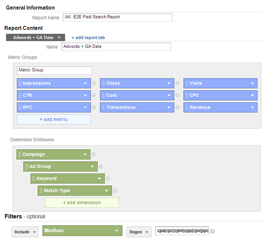Screen dimensions: 268x243
Task: Open the Include filter dropdown
Action: (26, 232)
